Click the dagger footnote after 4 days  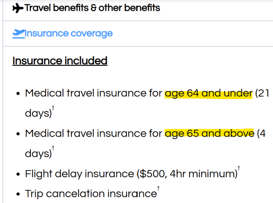pos(53,148)
